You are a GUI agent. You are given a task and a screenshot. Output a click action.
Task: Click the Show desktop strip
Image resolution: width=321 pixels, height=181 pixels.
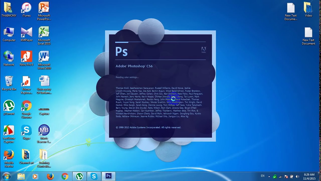319,176
